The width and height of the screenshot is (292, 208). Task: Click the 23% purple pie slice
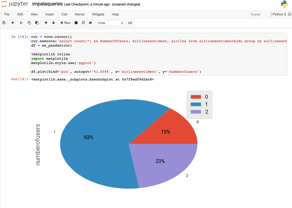click(x=160, y=161)
